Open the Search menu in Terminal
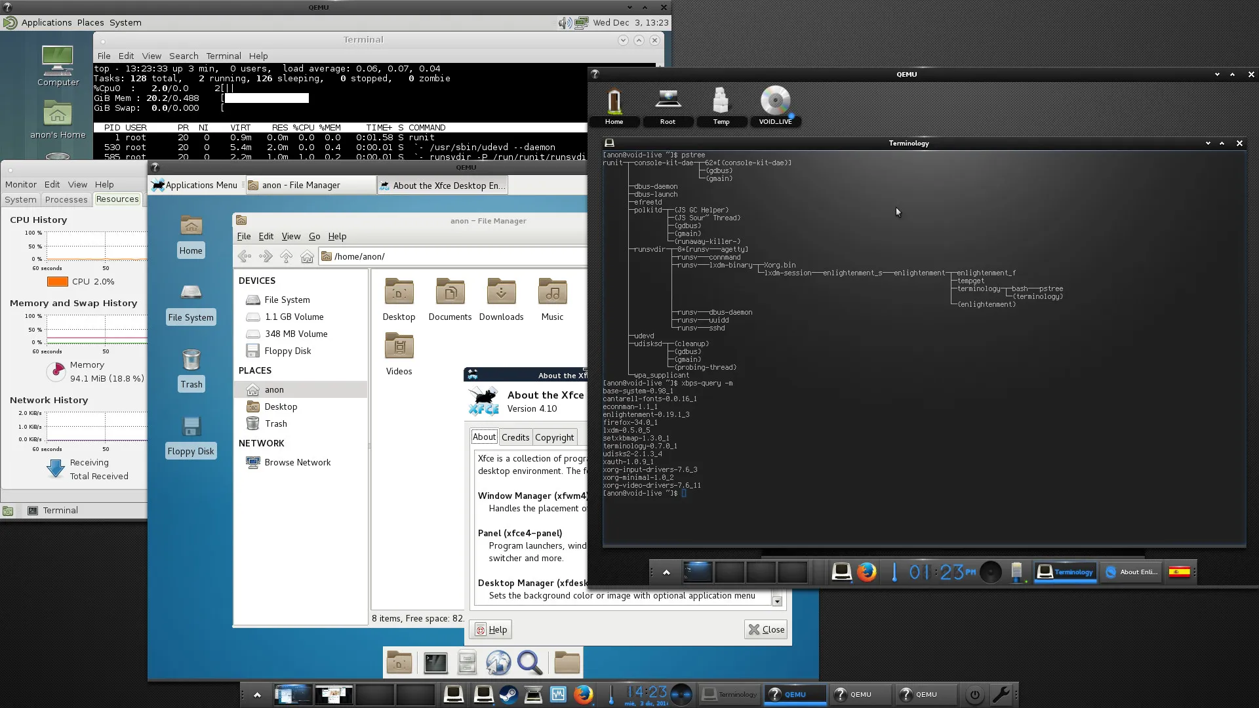Image resolution: width=1259 pixels, height=708 pixels. click(184, 56)
